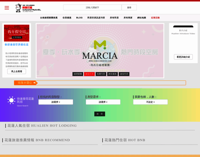Open the red hamburger menu
This screenshot has height=157, width=200.
(x=7, y=8)
